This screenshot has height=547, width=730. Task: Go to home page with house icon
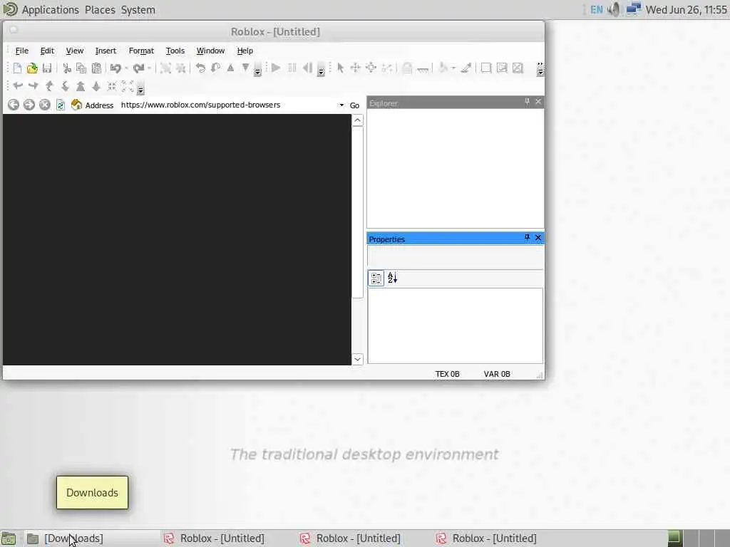pyautogui.click(x=76, y=105)
